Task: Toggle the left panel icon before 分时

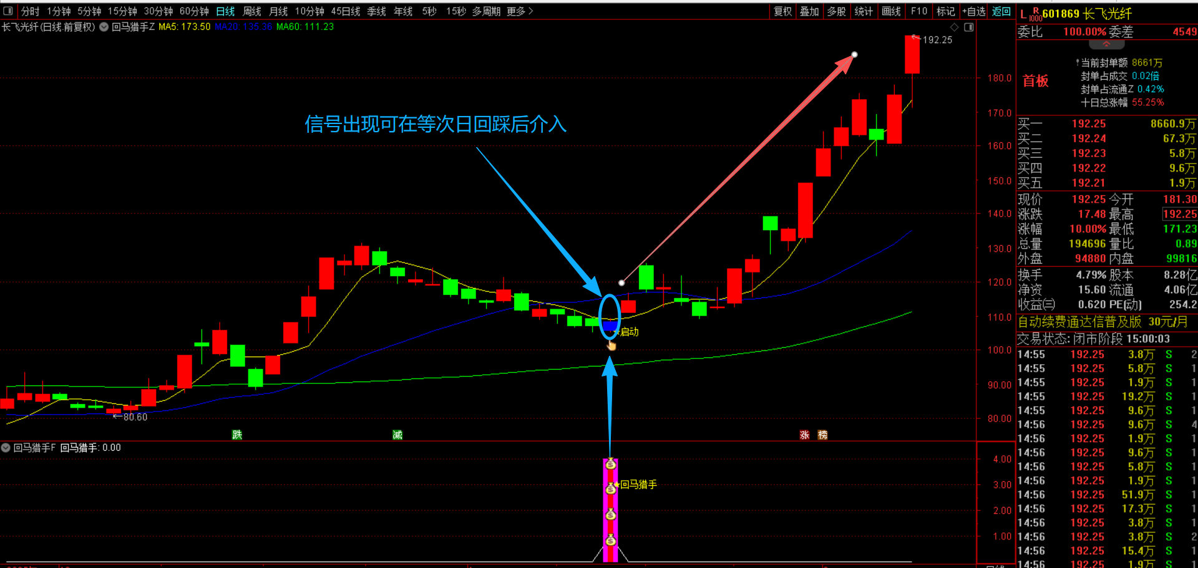Action: point(8,11)
